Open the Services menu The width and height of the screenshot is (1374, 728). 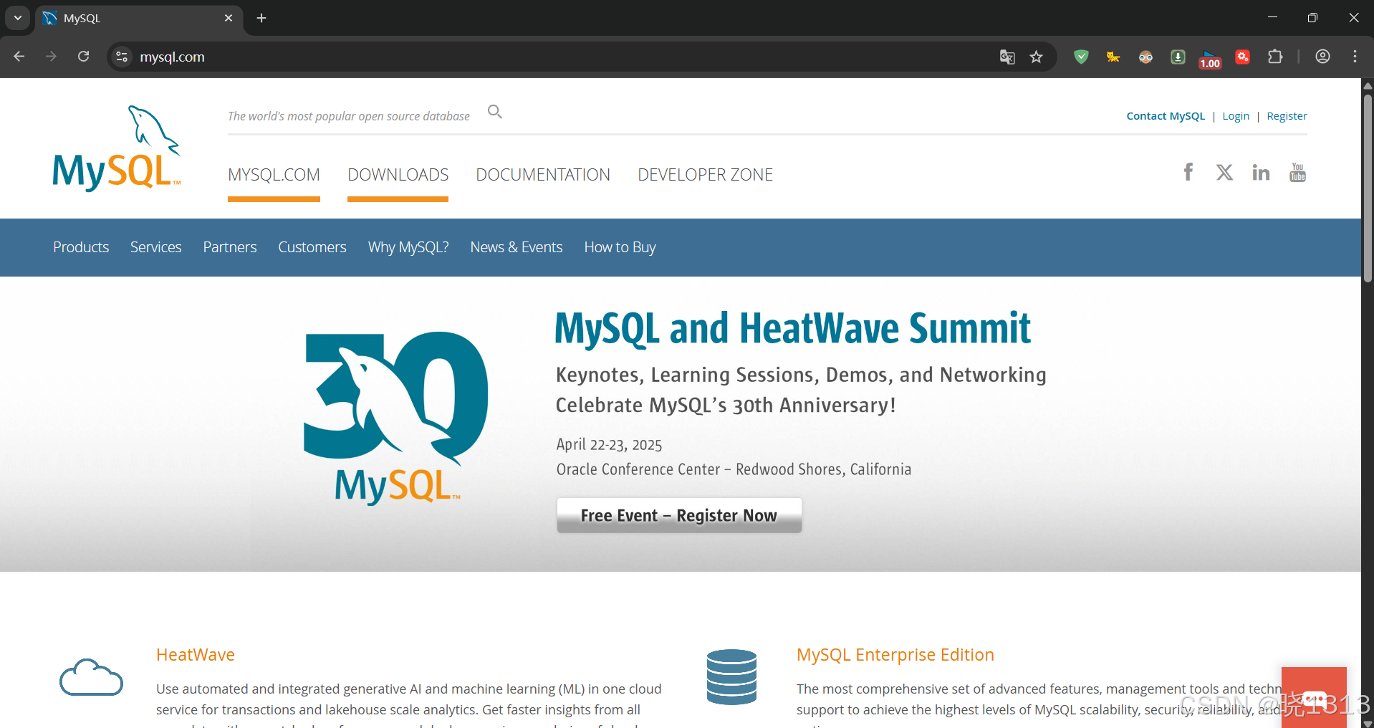[x=155, y=247]
